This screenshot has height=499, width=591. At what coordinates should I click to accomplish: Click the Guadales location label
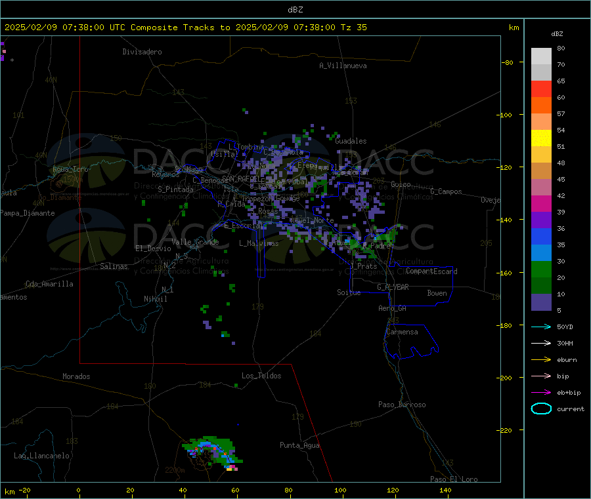click(x=351, y=141)
